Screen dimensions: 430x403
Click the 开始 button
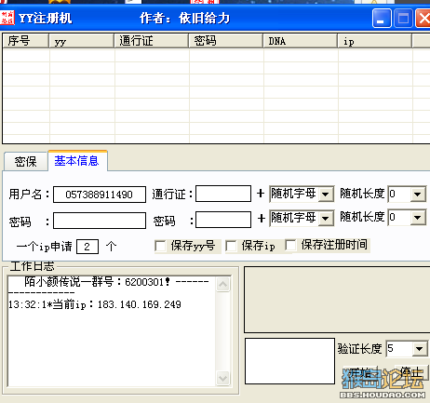[359, 373]
